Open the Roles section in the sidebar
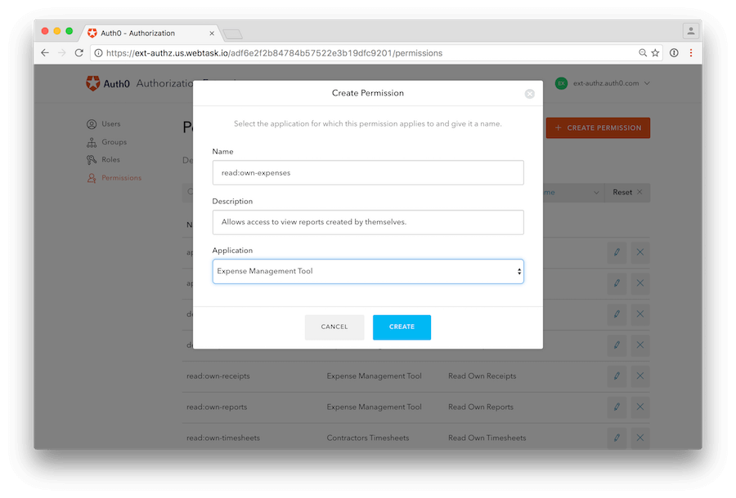The image size is (736, 498). [x=109, y=159]
